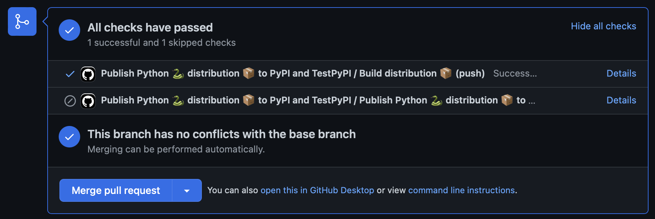Click the GitHub Actions octocat icon on Build row

coord(88,74)
